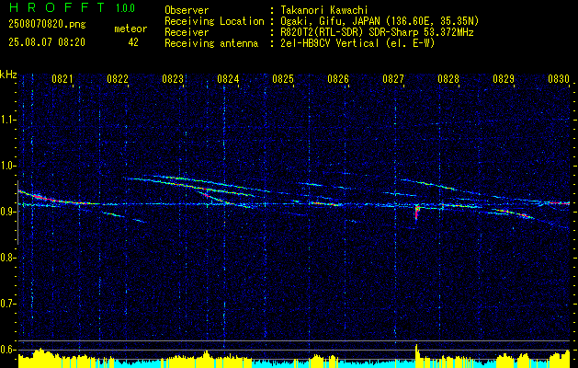Click the 1.0 frequency axis label
The image size is (578, 368).
point(7,166)
